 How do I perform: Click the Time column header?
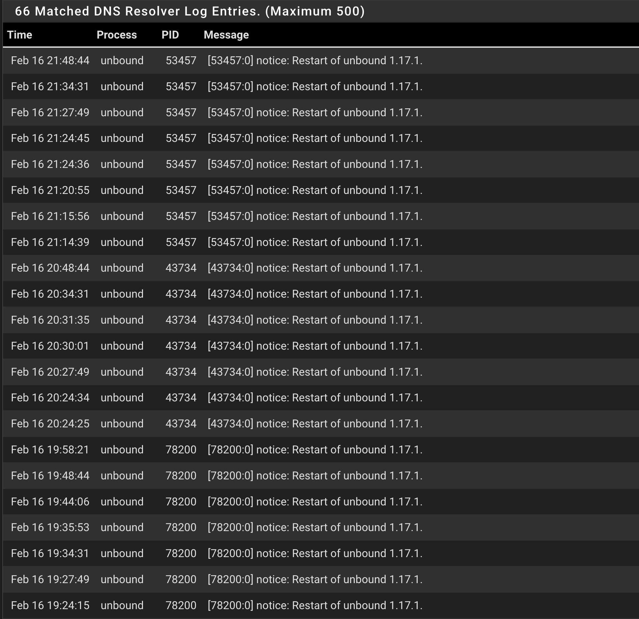point(20,35)
